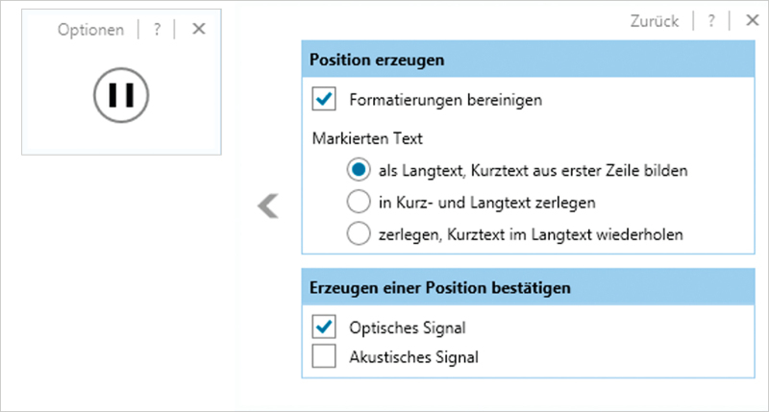Image resolution: width=769 pixels, height=412 pixels.
Task: Click the 'Markierten Text' label
Action: point(367,138)
